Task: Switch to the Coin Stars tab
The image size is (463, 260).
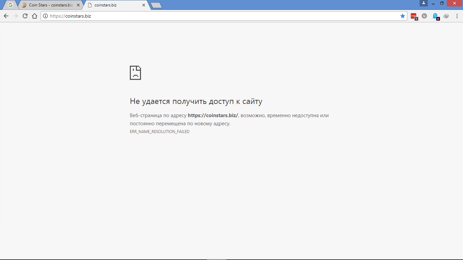Action: [49, 5]
